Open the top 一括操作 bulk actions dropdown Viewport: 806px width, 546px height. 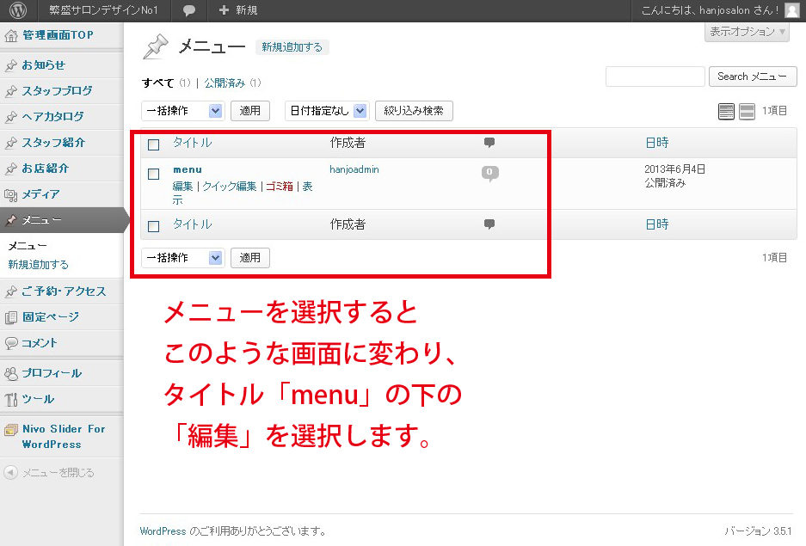[x=182, y=111]
